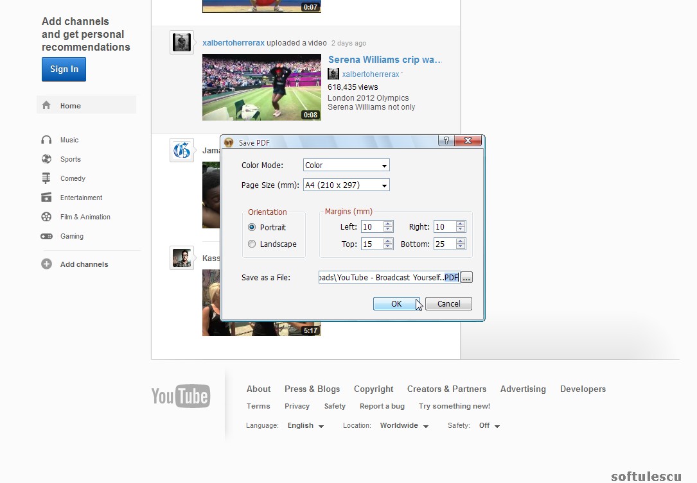Image resolution: width=697 pixels, height=483 pixels.
Task: Open the 5:17 video thumbnail
Action: (x=262, y=302)
